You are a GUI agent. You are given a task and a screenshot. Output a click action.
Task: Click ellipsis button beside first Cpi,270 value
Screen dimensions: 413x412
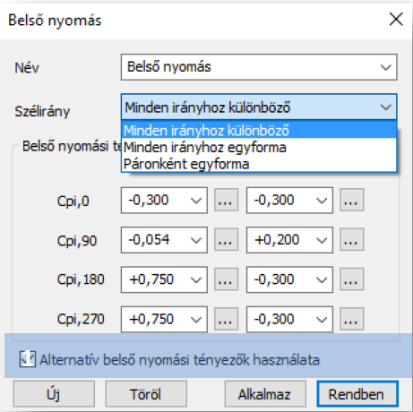click(x=226, y=319)
